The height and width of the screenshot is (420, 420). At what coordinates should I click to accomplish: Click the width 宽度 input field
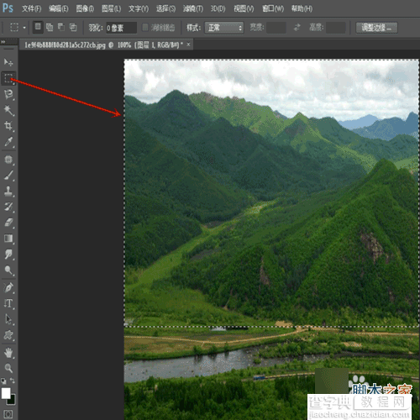(276, 28)
